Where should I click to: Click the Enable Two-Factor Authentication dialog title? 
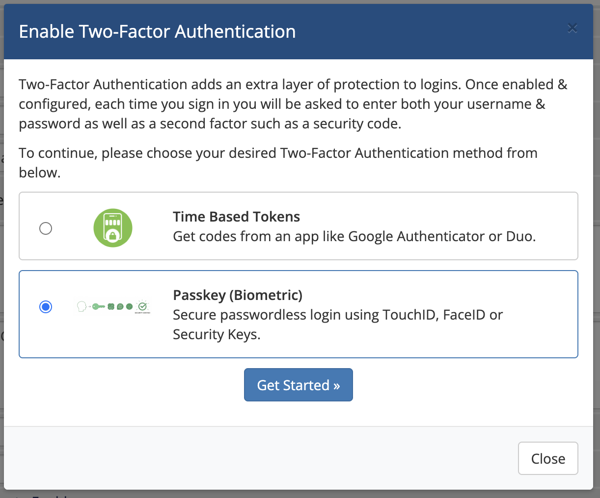pos(157,32)
